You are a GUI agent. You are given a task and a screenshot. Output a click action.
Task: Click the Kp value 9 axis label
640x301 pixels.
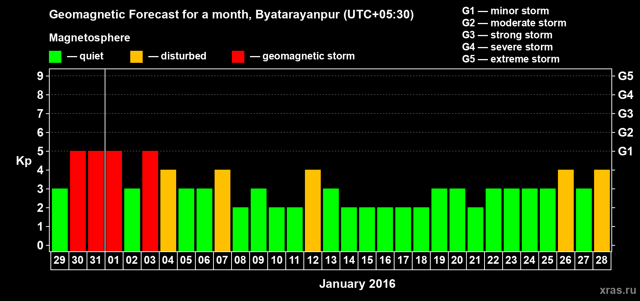coord(40,76)
